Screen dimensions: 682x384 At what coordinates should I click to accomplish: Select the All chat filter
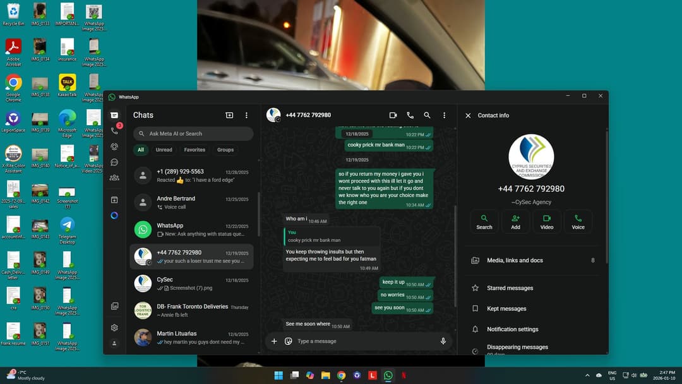pos(141,150)
